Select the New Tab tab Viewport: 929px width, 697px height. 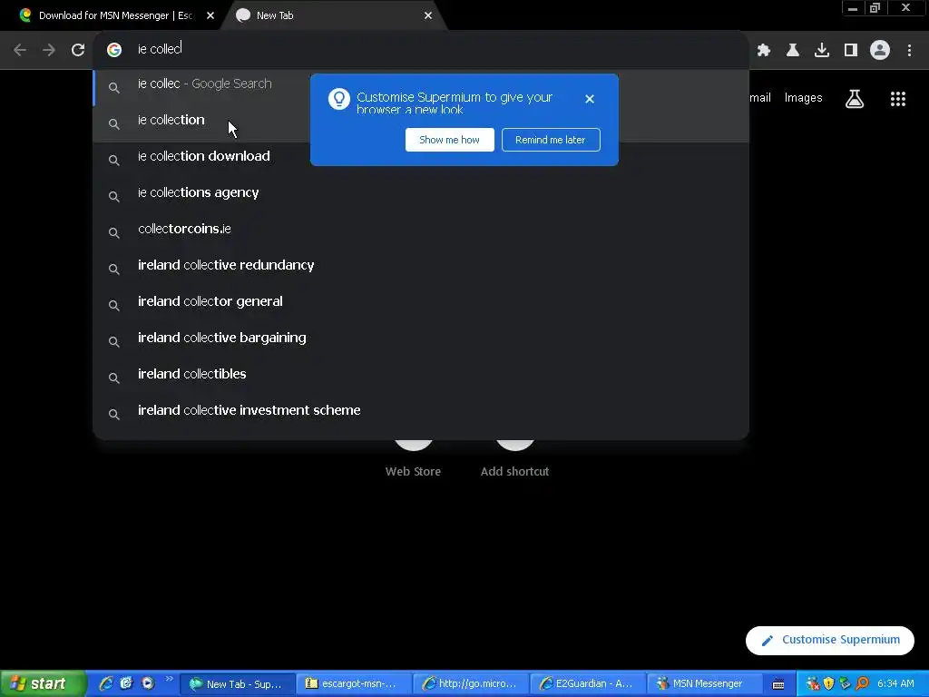(x=334, y=15)
